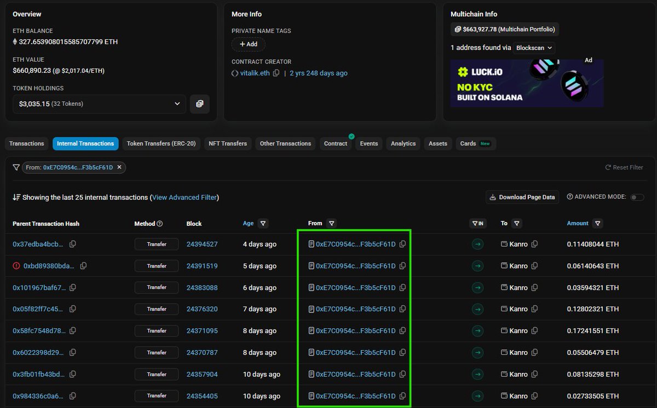Remove the From 0xE7C0954c filter chip
This screenshot has height=408, width=657.
pos(120,167)
